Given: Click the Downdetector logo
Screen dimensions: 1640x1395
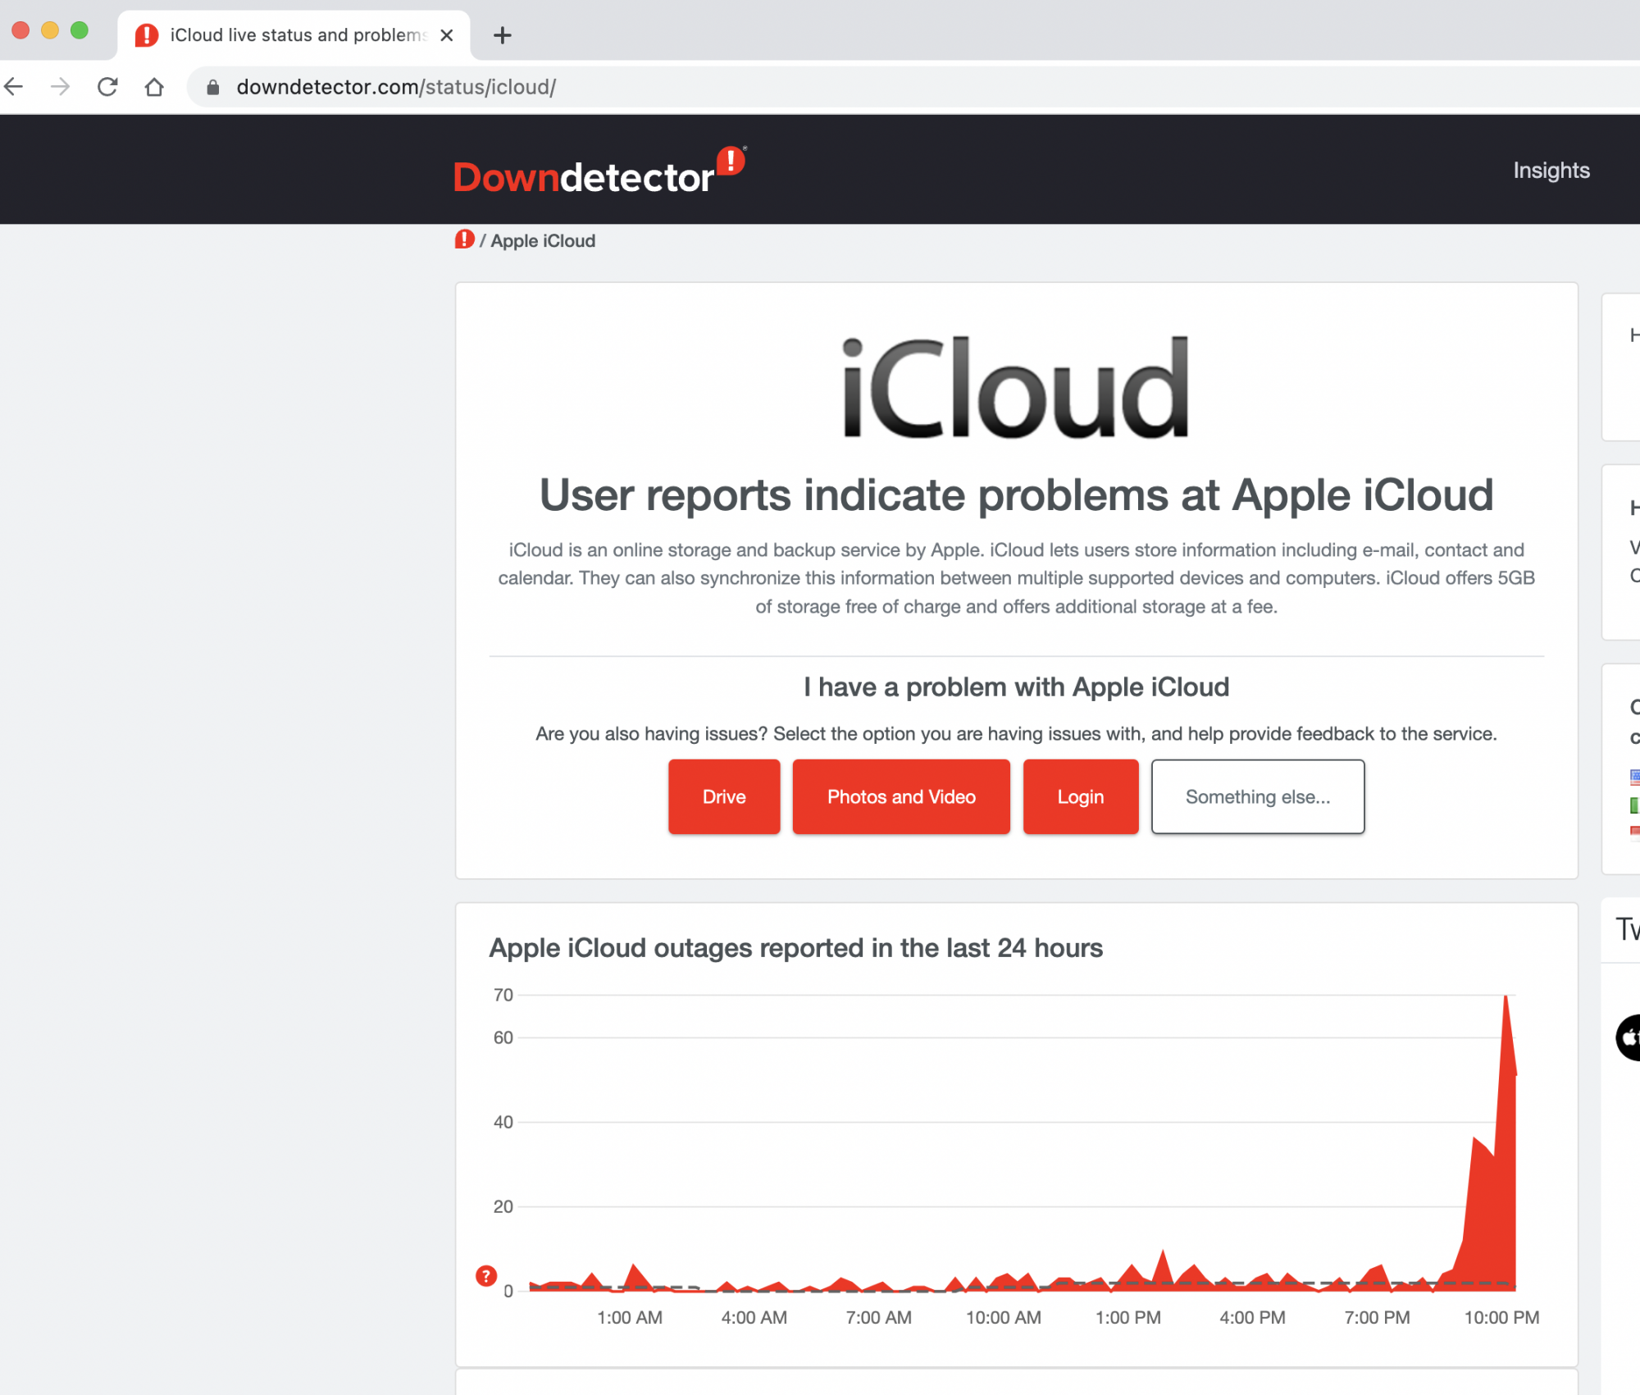Looking at the screenshot, I should [599, 171].
